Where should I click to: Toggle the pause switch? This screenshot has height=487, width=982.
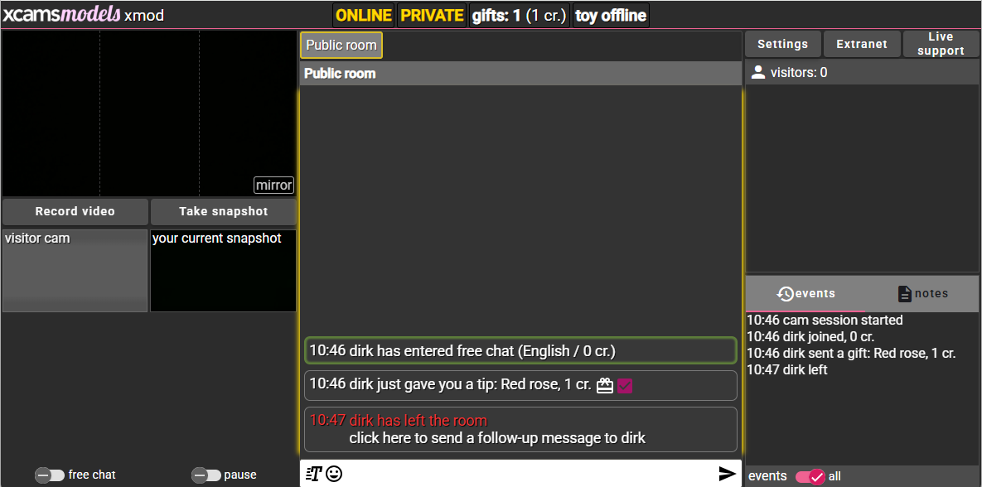point(206,475)
